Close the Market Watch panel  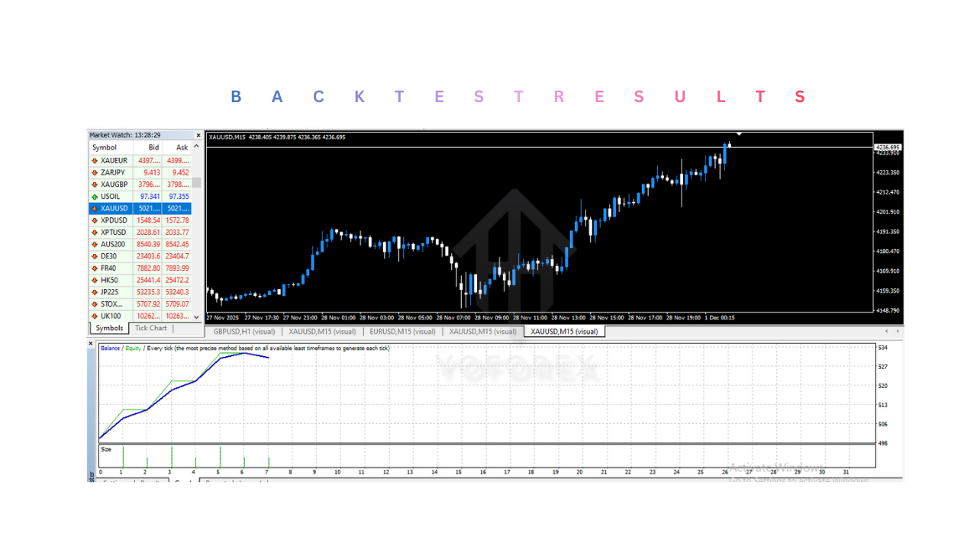[x=198, y=135]
